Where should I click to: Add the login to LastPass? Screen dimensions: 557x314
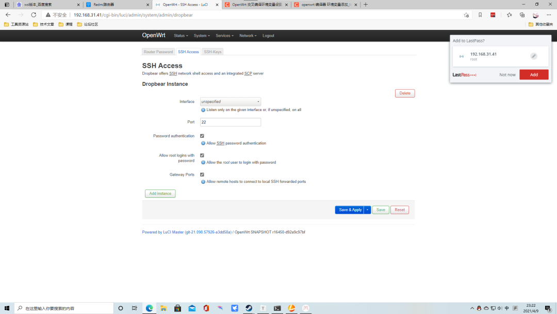[x=534, y=75]
